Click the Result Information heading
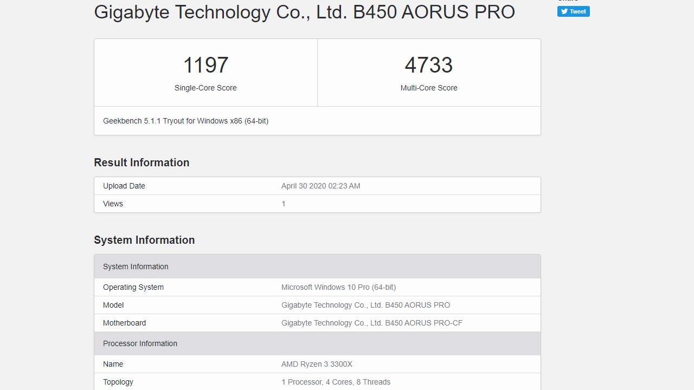694x390 pixels. coord(142,162)
